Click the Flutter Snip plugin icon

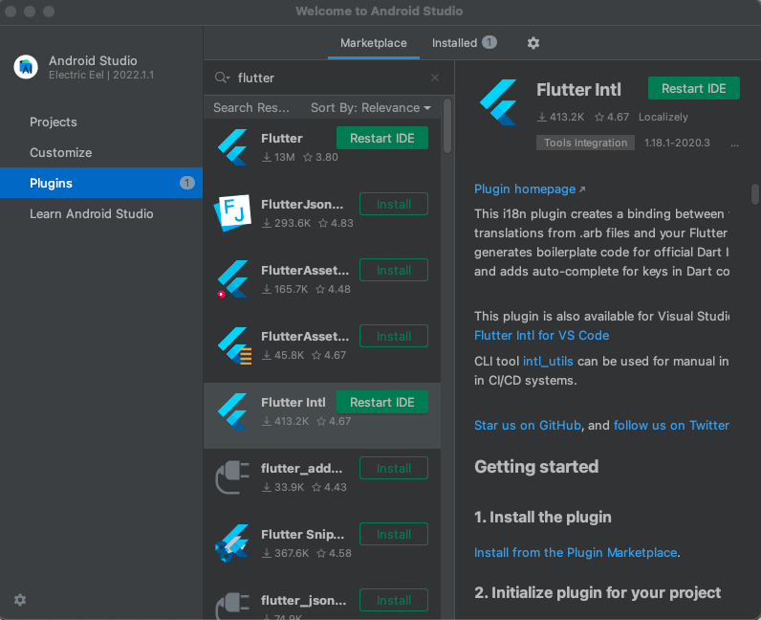pyautogui.click(x=232, y=542)
